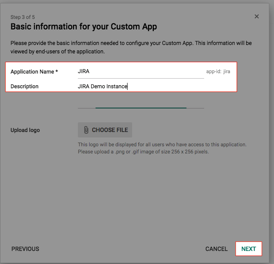Click the 'Basic information for your Custom App' heading
The width and height of the screenshot is (274, 264).
[x=84, y=27]
